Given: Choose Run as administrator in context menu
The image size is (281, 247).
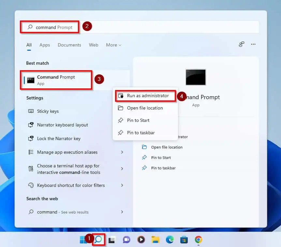Looking at the screenshot, I should [x=145, y=96].
